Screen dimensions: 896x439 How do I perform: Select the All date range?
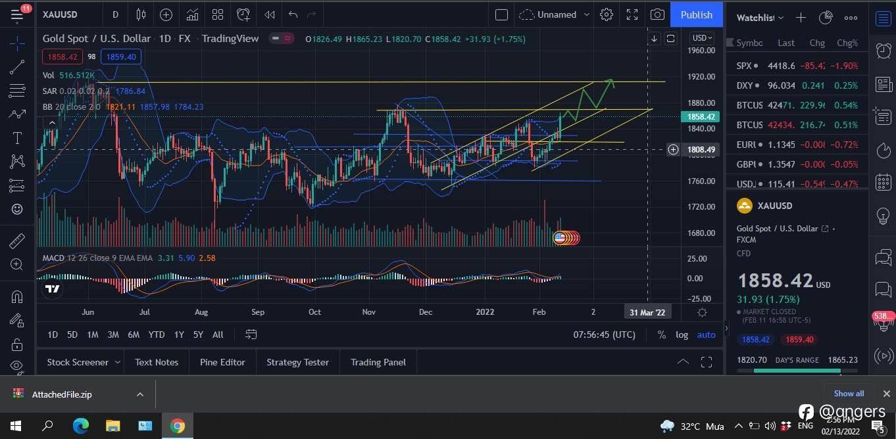218,335
